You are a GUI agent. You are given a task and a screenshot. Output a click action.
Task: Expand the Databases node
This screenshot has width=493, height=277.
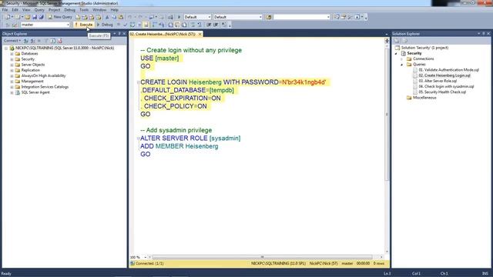tap(12, 54)
